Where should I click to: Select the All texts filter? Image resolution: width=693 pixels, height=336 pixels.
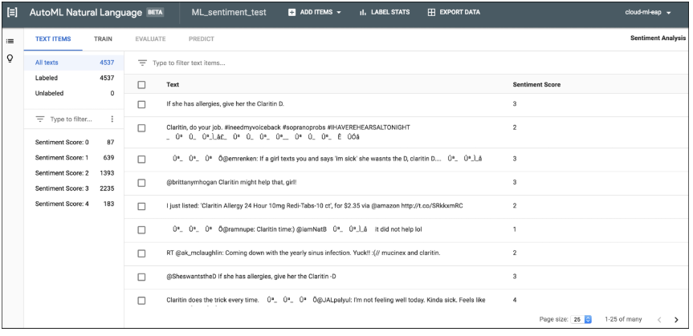(74, 63)
